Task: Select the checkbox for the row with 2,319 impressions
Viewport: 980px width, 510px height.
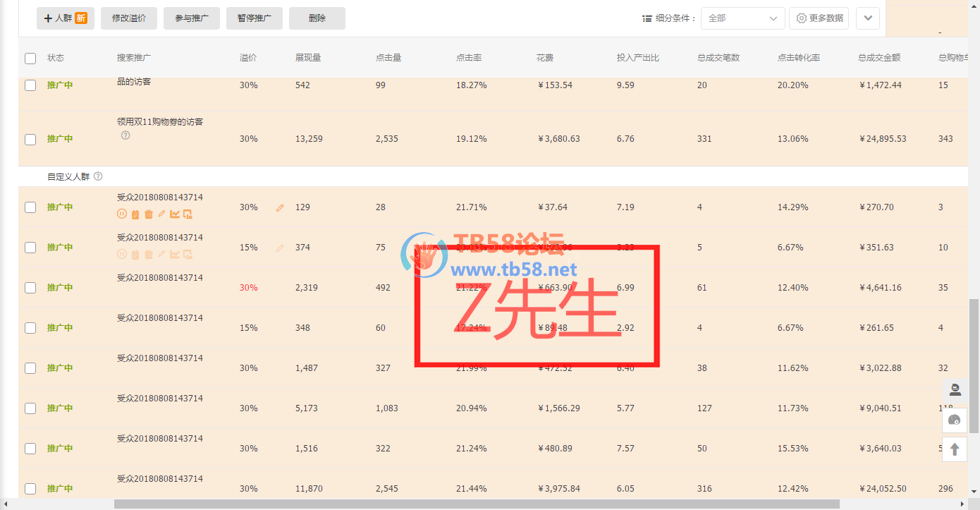Action: coord(30,288)
